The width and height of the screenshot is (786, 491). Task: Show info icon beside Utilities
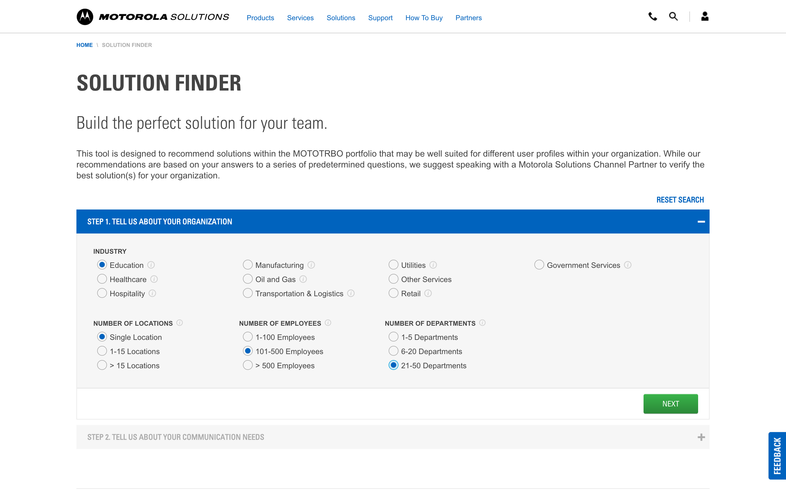pyautogui.click(x=433, y=265)
